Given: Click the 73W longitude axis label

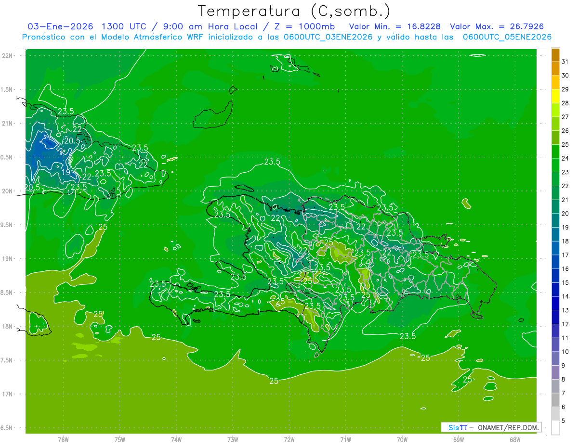Looking at the screenshot, I should pyautogui.click(x=233, y=439).
